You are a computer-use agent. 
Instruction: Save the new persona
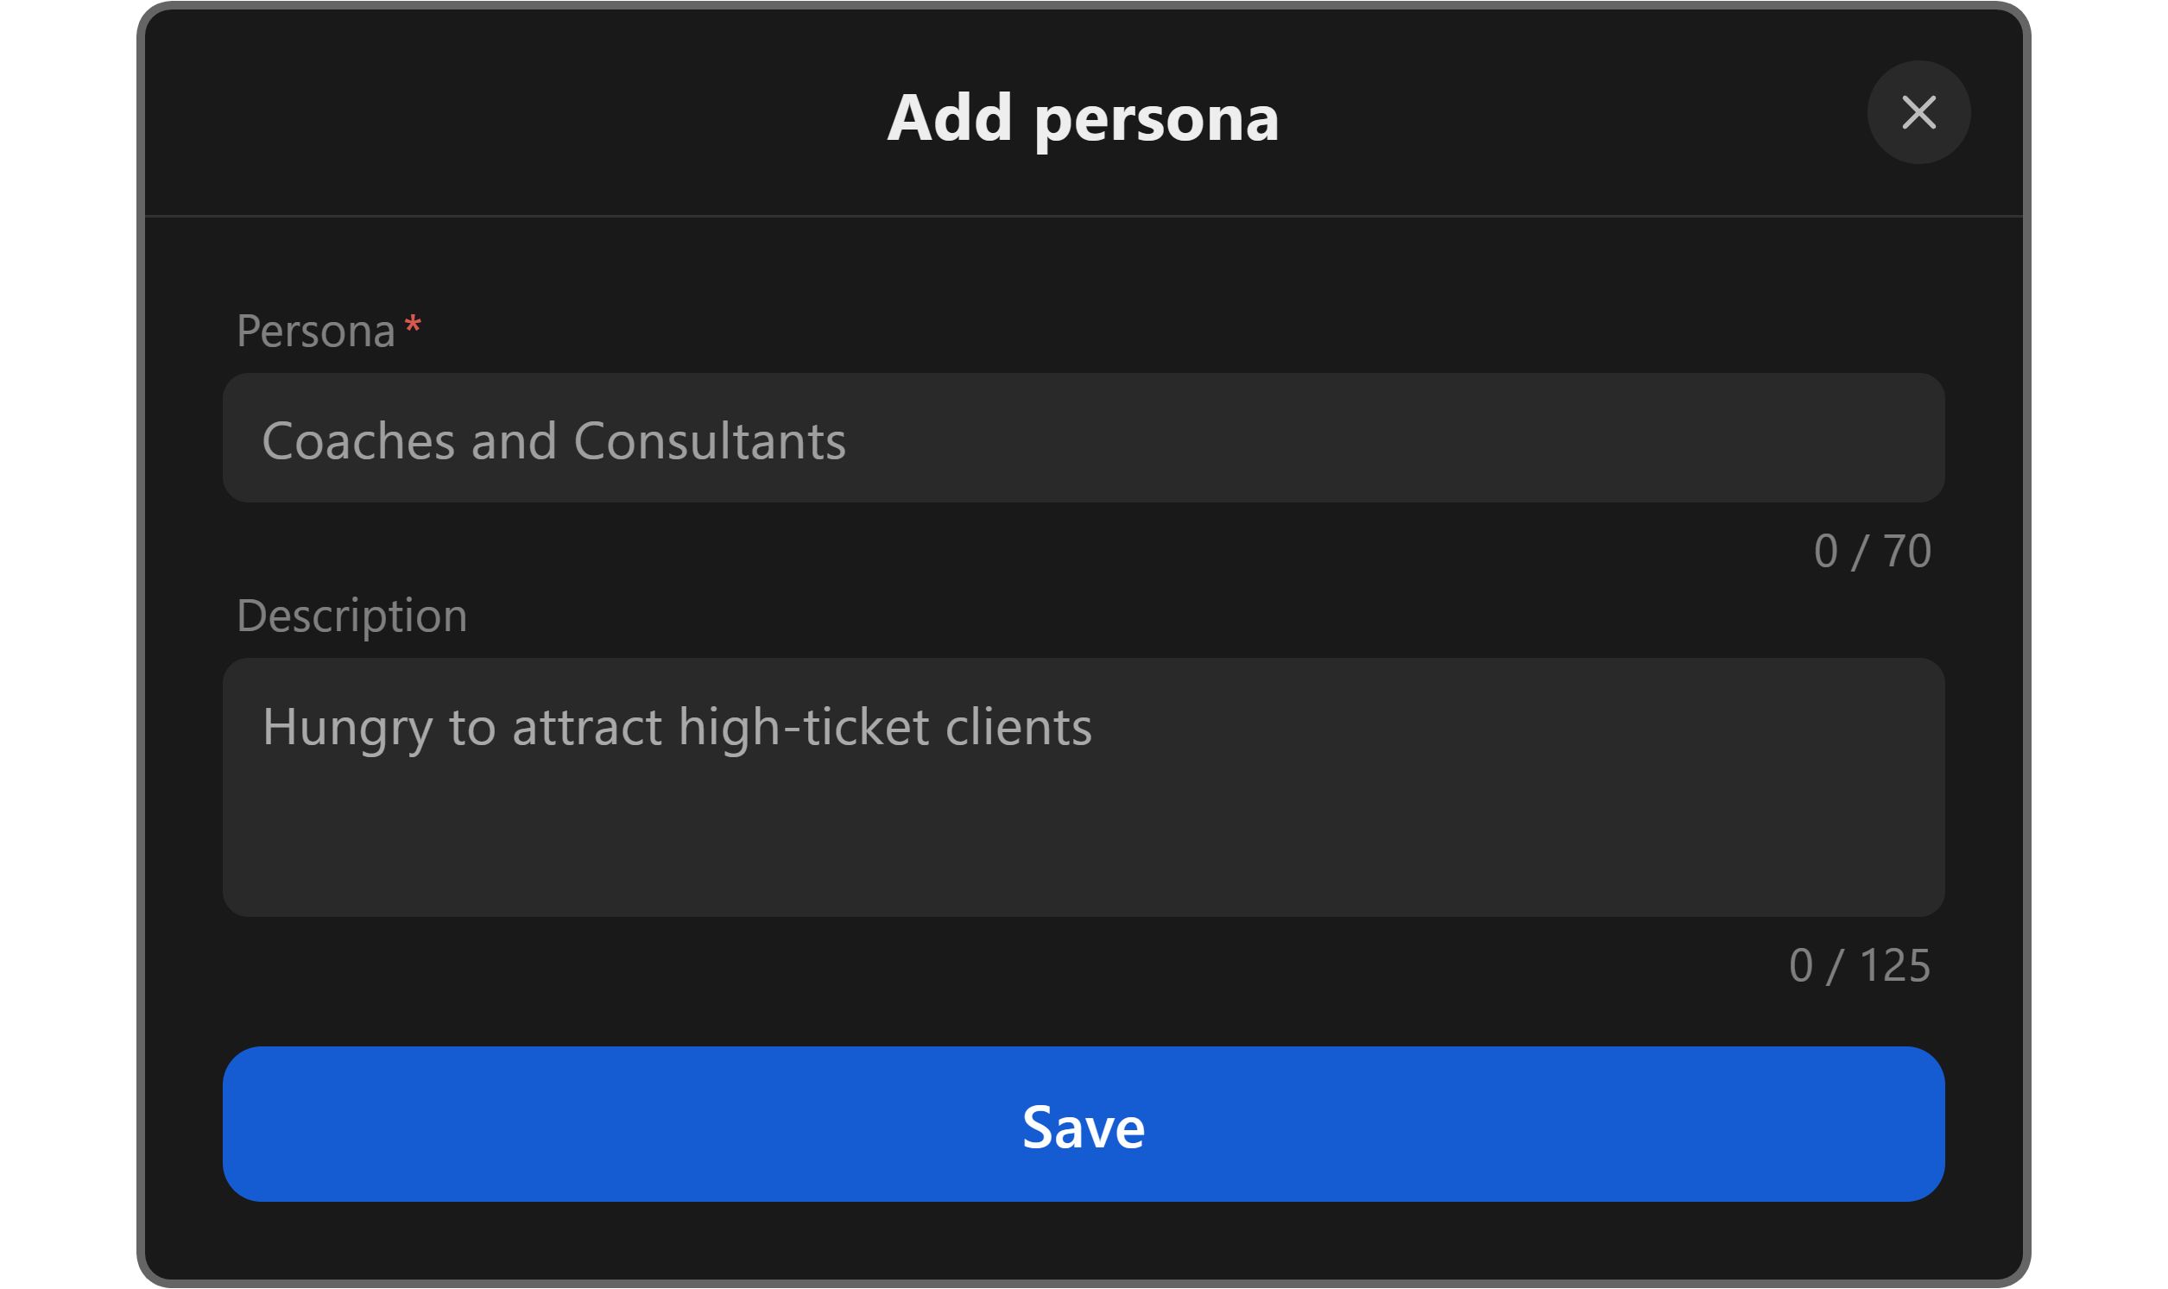pos(1082,1124)
